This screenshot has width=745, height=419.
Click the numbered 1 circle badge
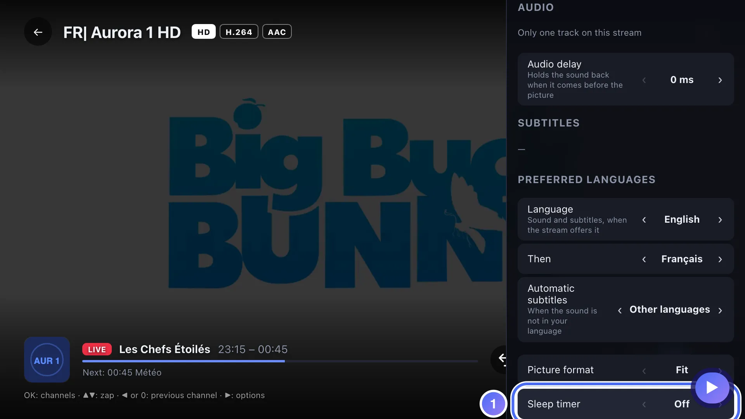pos(493,403)
